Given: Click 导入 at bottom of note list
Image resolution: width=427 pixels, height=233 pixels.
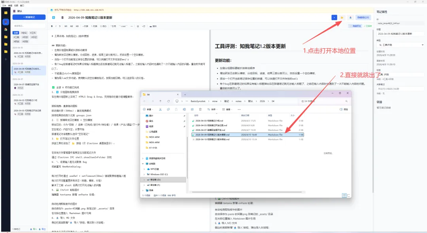Looking at the screenshot, I should pyautogui.click(x=34, y=229).
